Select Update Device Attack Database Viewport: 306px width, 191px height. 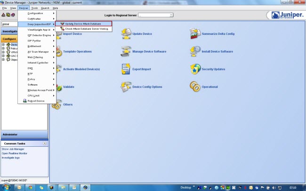[83, 24]
